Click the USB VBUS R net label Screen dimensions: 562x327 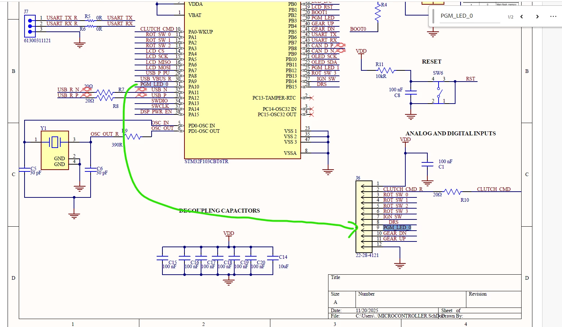point(156,79)
